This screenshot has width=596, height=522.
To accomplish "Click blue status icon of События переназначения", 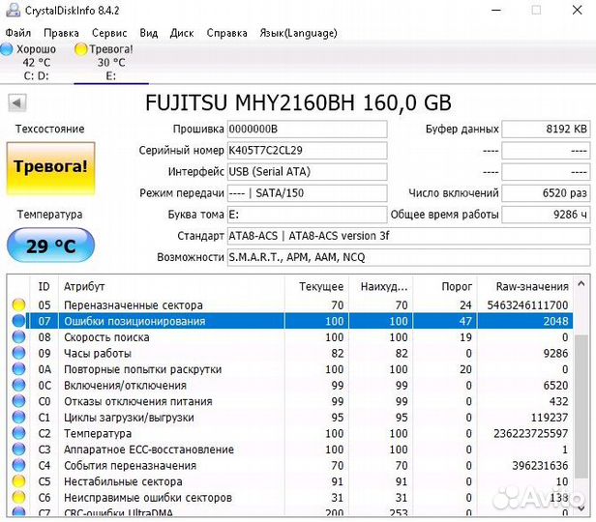I will point(18,465).
